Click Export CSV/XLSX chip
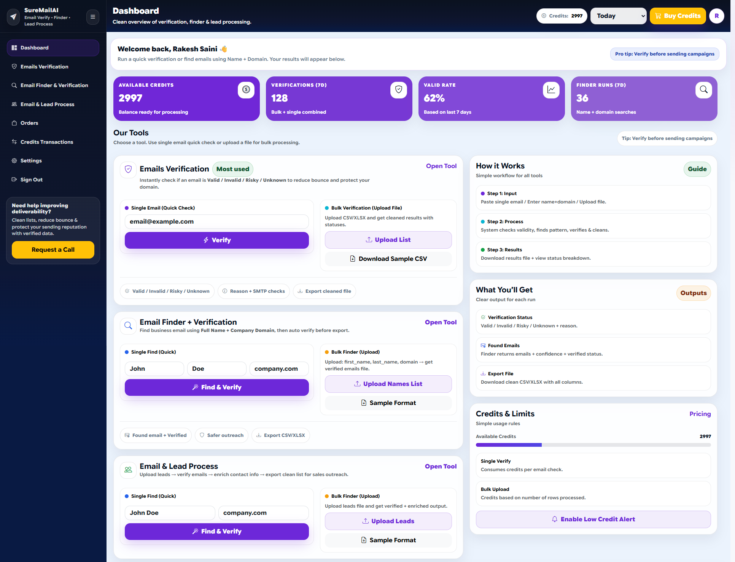 [x=280, y=435]
